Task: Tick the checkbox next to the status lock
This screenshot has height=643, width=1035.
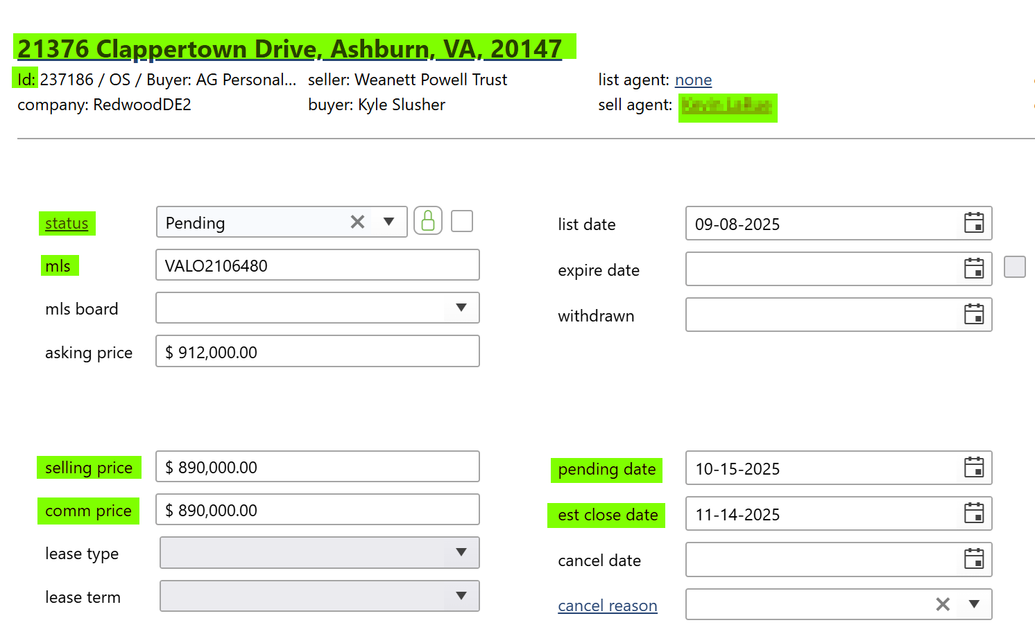Action: point(462,221)
